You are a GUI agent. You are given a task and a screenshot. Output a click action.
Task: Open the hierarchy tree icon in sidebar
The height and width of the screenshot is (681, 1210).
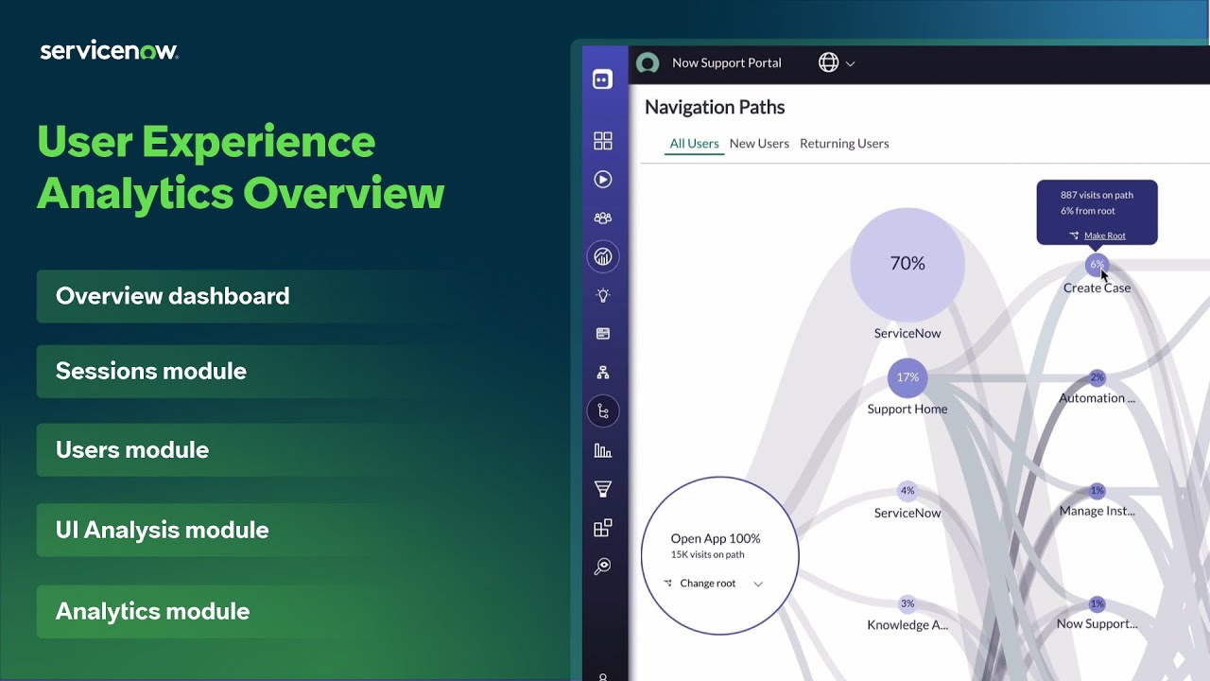pyautogui.click(x=602, y=373)
